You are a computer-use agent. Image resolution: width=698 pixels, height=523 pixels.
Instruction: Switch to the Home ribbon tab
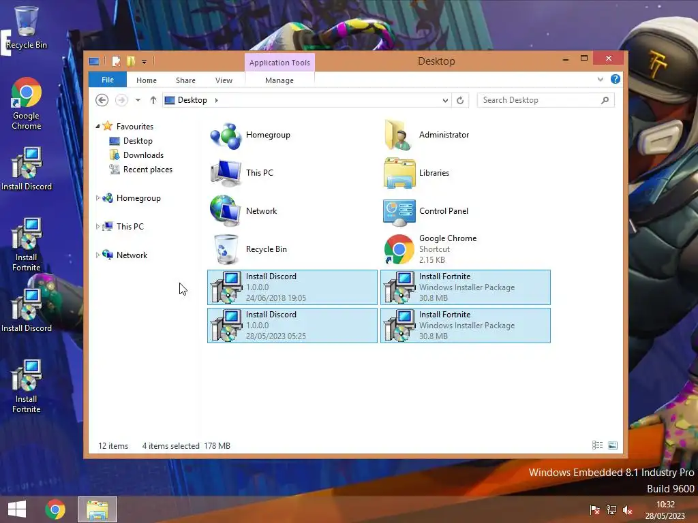point(147,80)
